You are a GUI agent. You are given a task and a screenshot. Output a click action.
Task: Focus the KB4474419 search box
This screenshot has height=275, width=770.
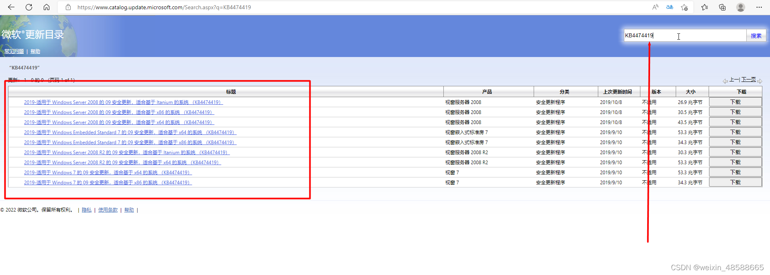(x=685, y=35)
